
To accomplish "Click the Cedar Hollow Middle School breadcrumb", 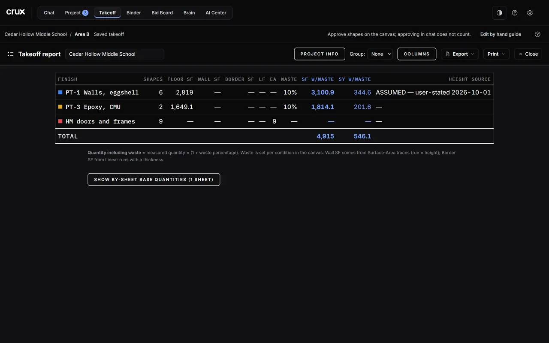I will coord(36,34).
